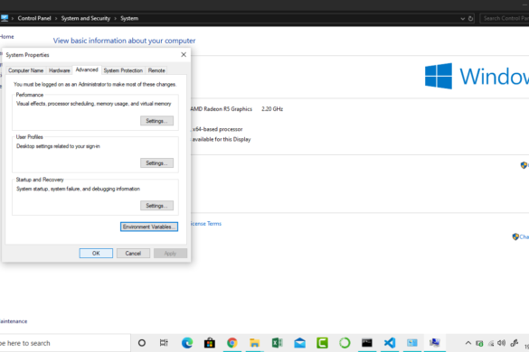Open the Maintenance link at bottom left
The image size is (529, 352).
pyautogui.click(x=14, y=321)
